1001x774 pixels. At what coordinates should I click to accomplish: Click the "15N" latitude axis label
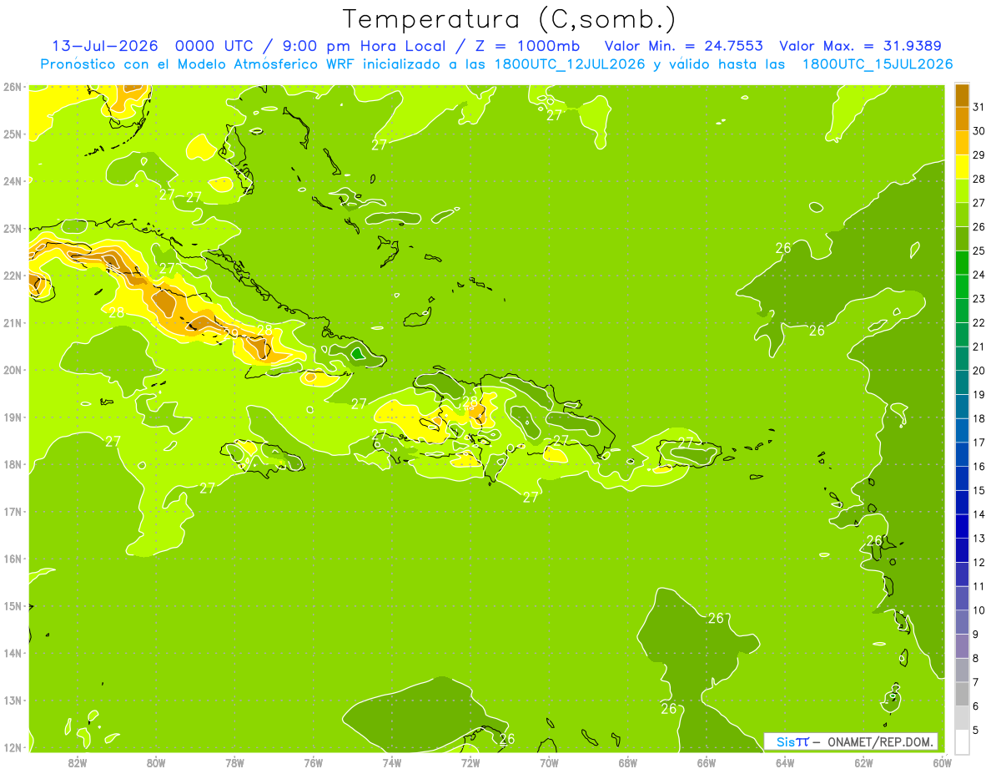tap(13, 606)
